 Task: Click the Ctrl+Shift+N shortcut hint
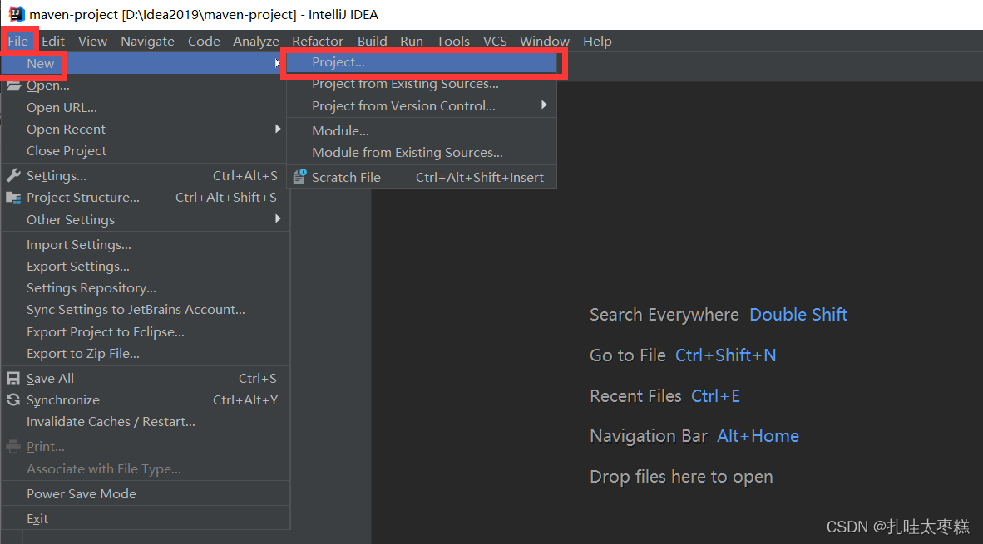coord(725,355)
